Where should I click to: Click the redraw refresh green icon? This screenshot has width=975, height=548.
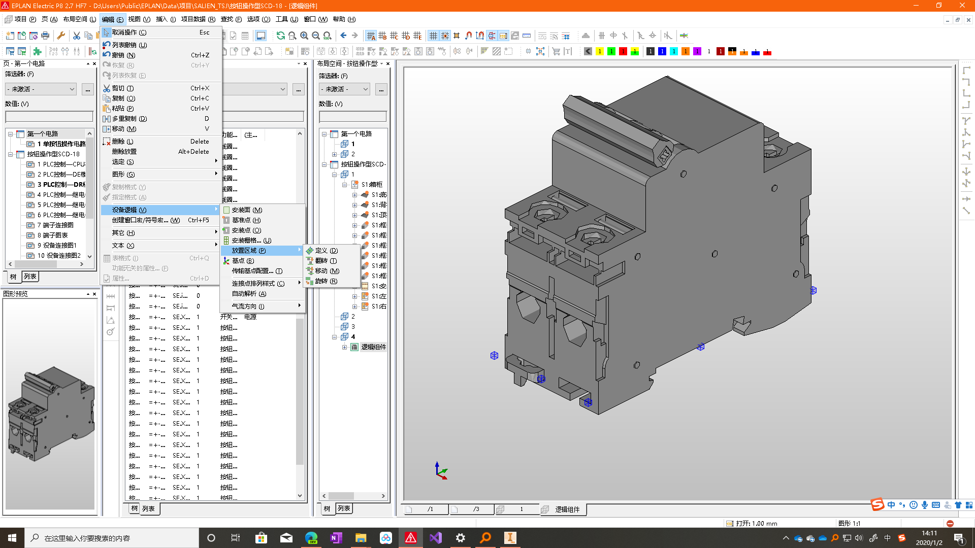280,36
